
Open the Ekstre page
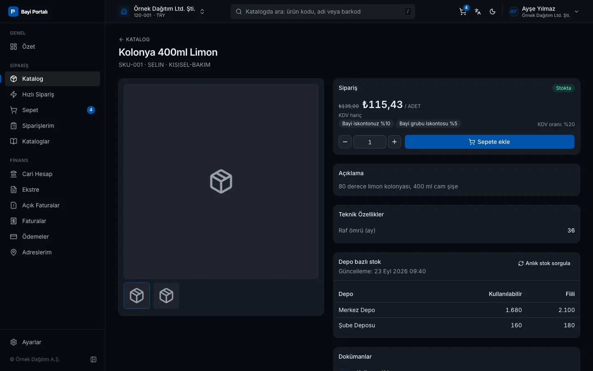coord(52,190)
